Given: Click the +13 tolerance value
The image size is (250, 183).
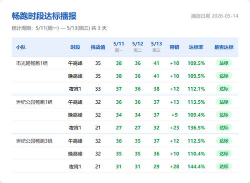Looking at the screenshot, I should click(174, 102).
